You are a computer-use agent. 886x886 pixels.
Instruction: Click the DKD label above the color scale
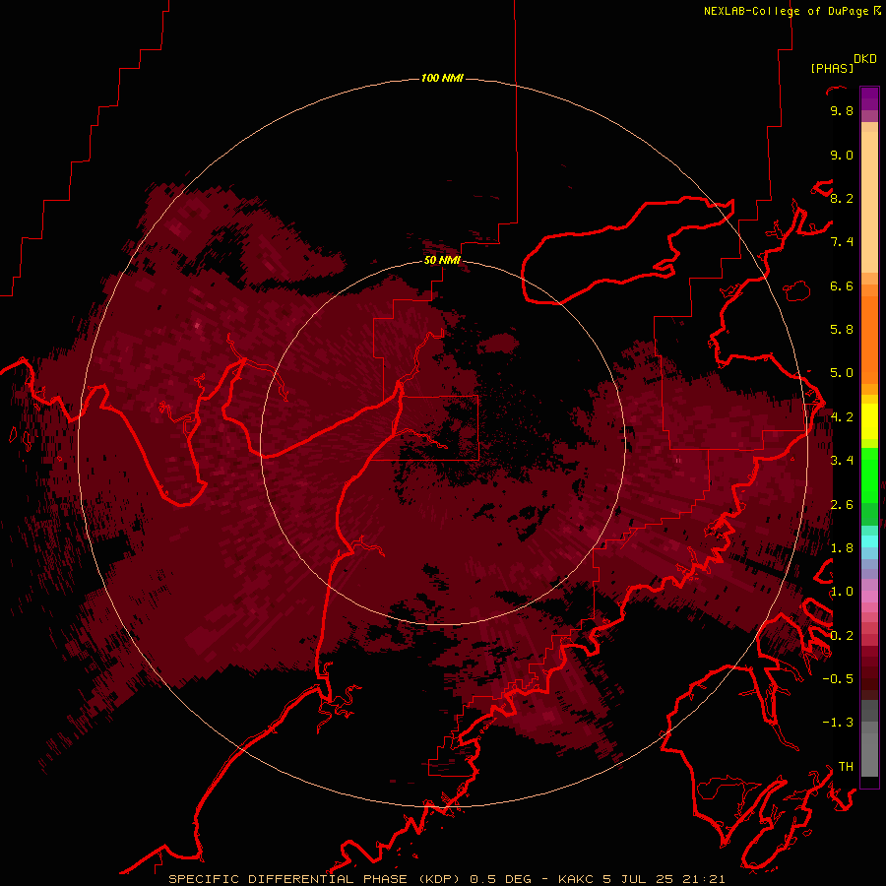[x=865, y=59]
